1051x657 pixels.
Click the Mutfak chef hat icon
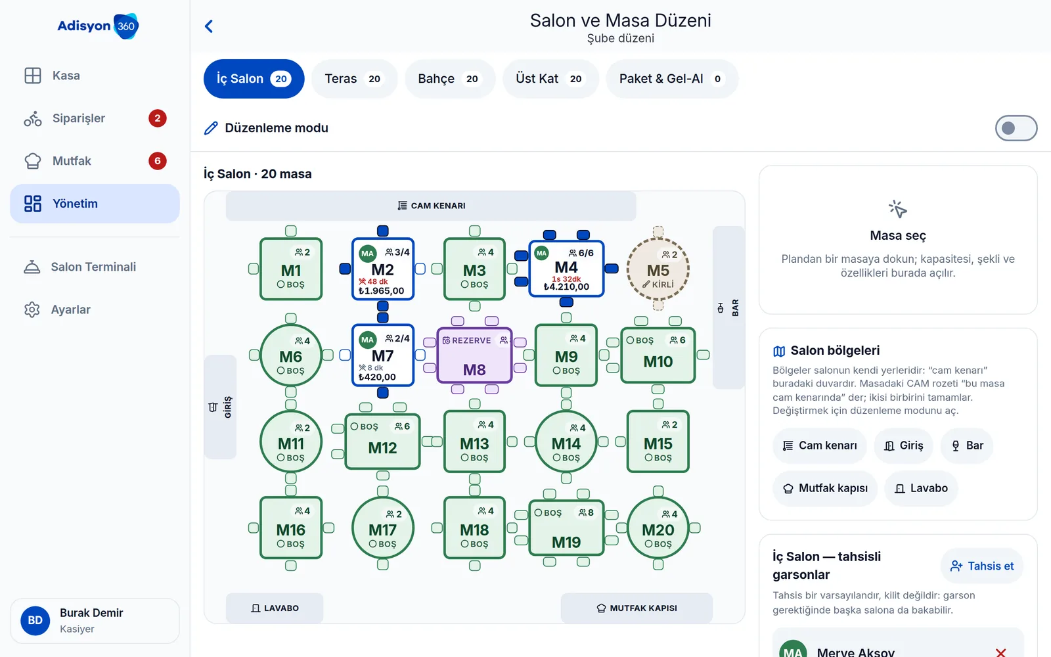(33, 161)
